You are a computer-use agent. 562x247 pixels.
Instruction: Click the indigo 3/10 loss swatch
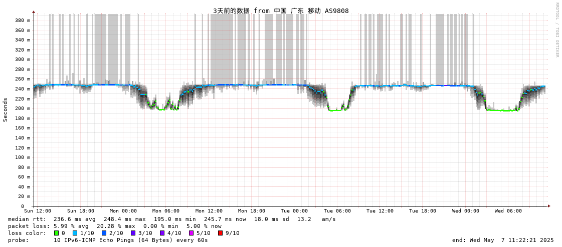click(133, 233)
